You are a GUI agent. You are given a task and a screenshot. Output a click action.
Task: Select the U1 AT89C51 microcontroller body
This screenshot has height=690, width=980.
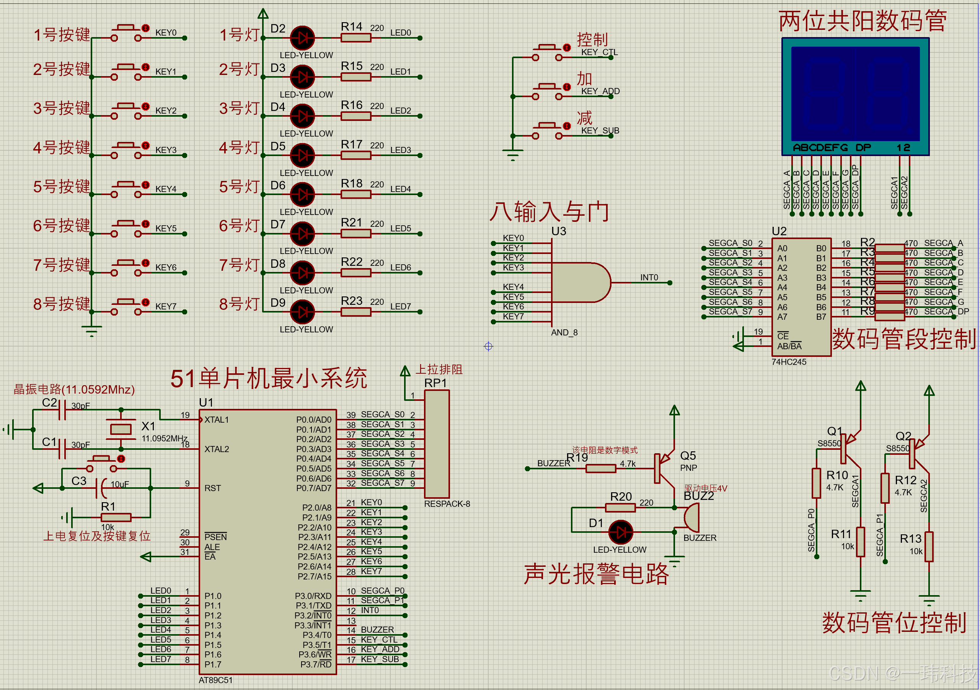(267, 542)
